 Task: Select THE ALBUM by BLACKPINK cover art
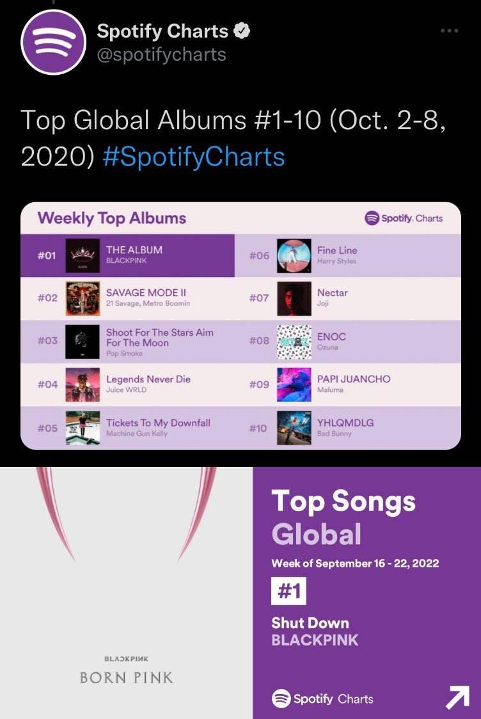tap(83, 255)
